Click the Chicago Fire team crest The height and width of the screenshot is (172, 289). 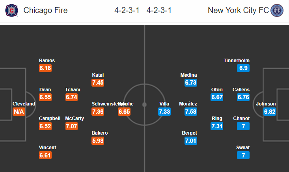tap(11, 11)
